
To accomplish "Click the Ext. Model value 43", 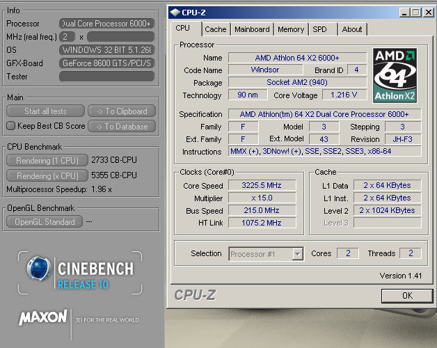I will point(324,139).
